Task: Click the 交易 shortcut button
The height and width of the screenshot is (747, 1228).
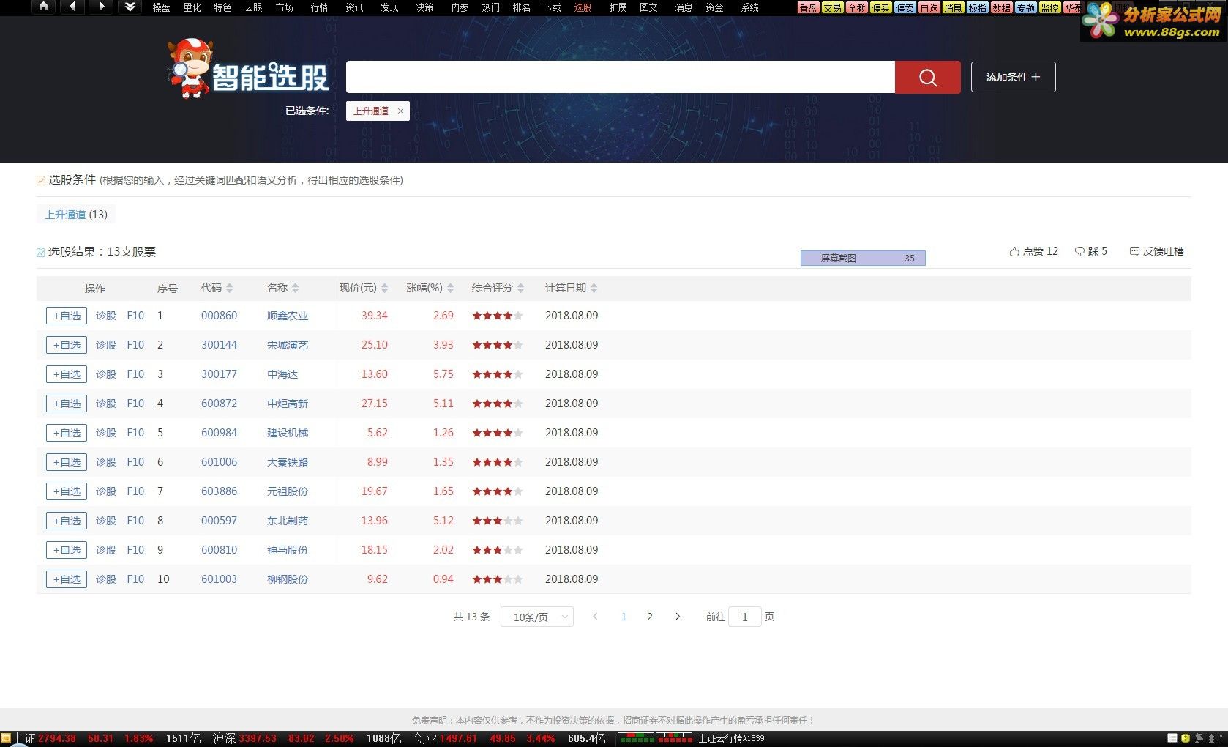Action: pyautogui.click(x=832, y=7)
